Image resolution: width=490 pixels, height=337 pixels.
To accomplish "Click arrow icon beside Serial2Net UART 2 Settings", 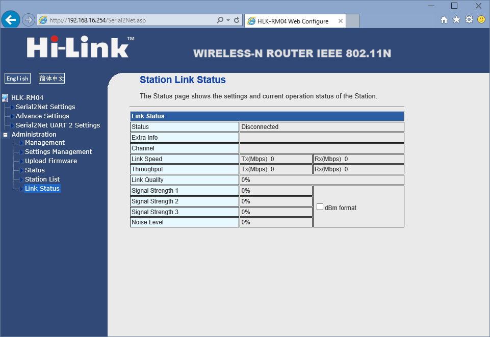I will click(13, 126).
